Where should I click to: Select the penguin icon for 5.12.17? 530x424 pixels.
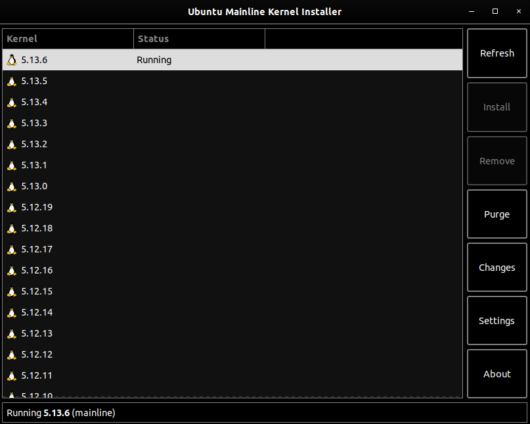coord(12,249)
